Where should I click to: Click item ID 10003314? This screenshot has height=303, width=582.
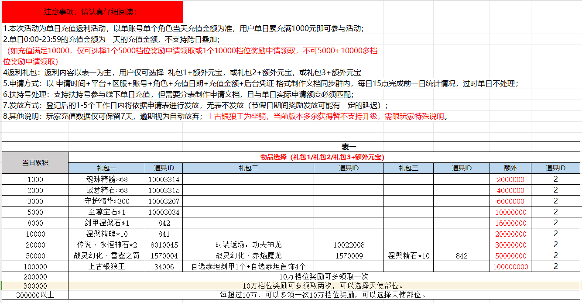point(164,179)
